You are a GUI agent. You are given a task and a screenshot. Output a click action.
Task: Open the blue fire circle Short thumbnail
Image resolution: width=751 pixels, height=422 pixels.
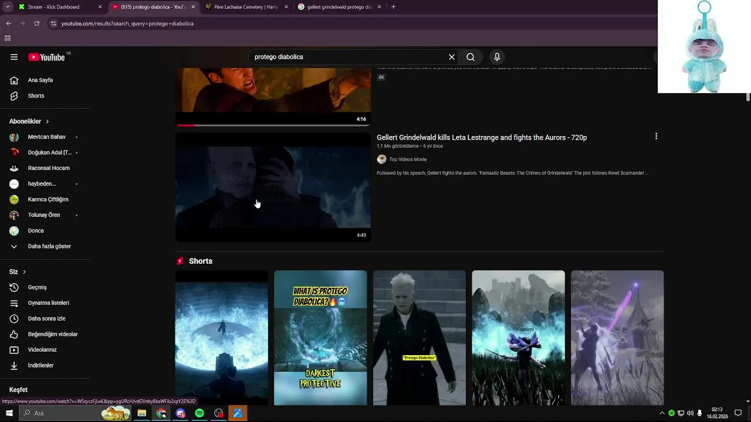click(x=222, y=338)
